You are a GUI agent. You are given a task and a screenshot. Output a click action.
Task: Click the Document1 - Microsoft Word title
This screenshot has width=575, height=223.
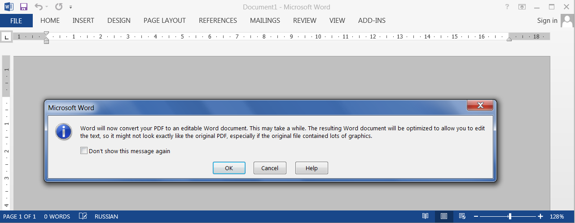click(x=286, y=7)
